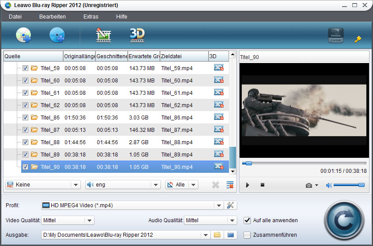
Task: Open profile settings wrench icon
Action: 231,205
